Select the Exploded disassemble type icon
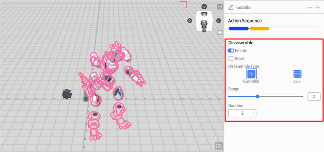This screenshot has height=152, width=324. pyautogui.click(x=251, y=74)
